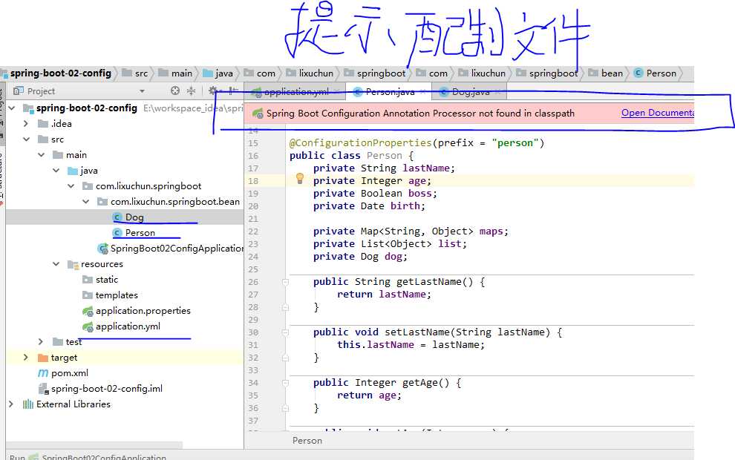Click the Spring leaf icon in notification banner
This screenshot has height=460, width=735.
(258, 114)
